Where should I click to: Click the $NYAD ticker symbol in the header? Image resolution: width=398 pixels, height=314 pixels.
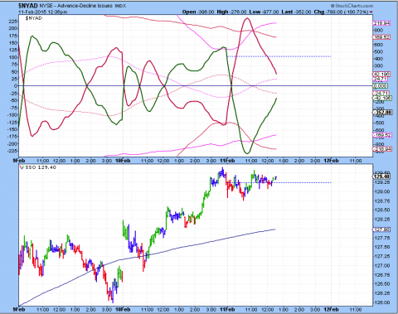coord(28,6)
